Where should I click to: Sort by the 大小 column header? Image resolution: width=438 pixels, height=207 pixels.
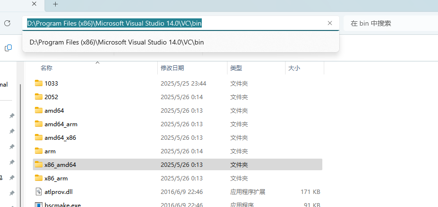(294, 68)
